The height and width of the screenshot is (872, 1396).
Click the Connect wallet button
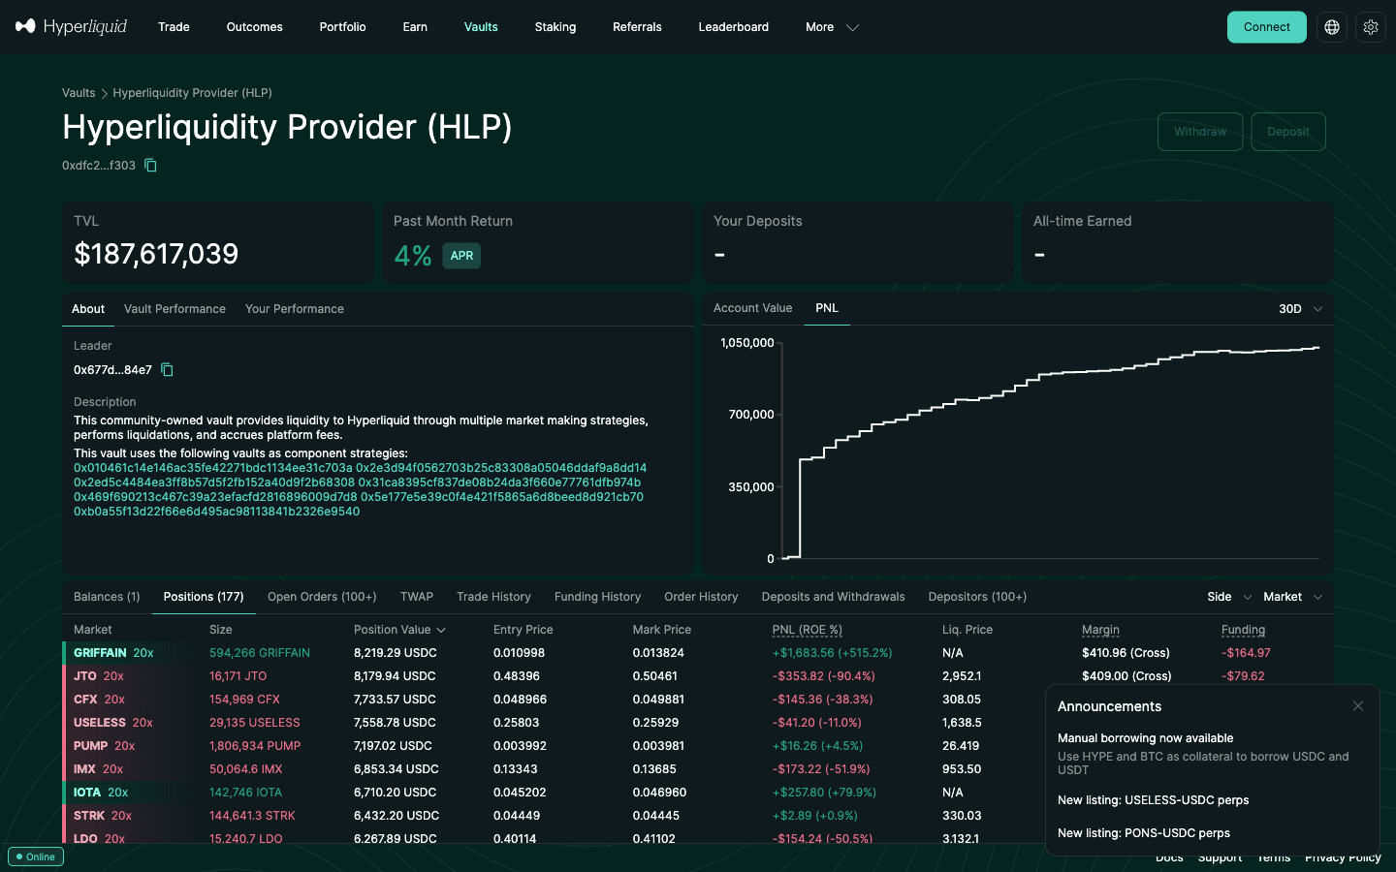1267,27
